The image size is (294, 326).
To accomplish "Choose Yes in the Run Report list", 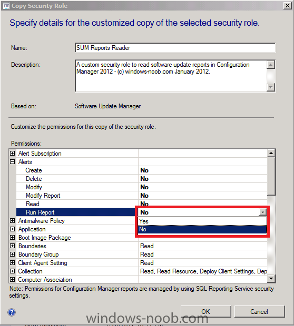I will tap(202, 221).
